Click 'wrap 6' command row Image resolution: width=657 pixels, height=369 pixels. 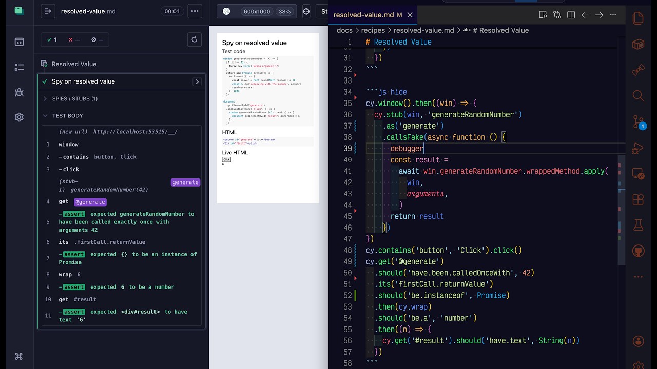tap(122, 275)
